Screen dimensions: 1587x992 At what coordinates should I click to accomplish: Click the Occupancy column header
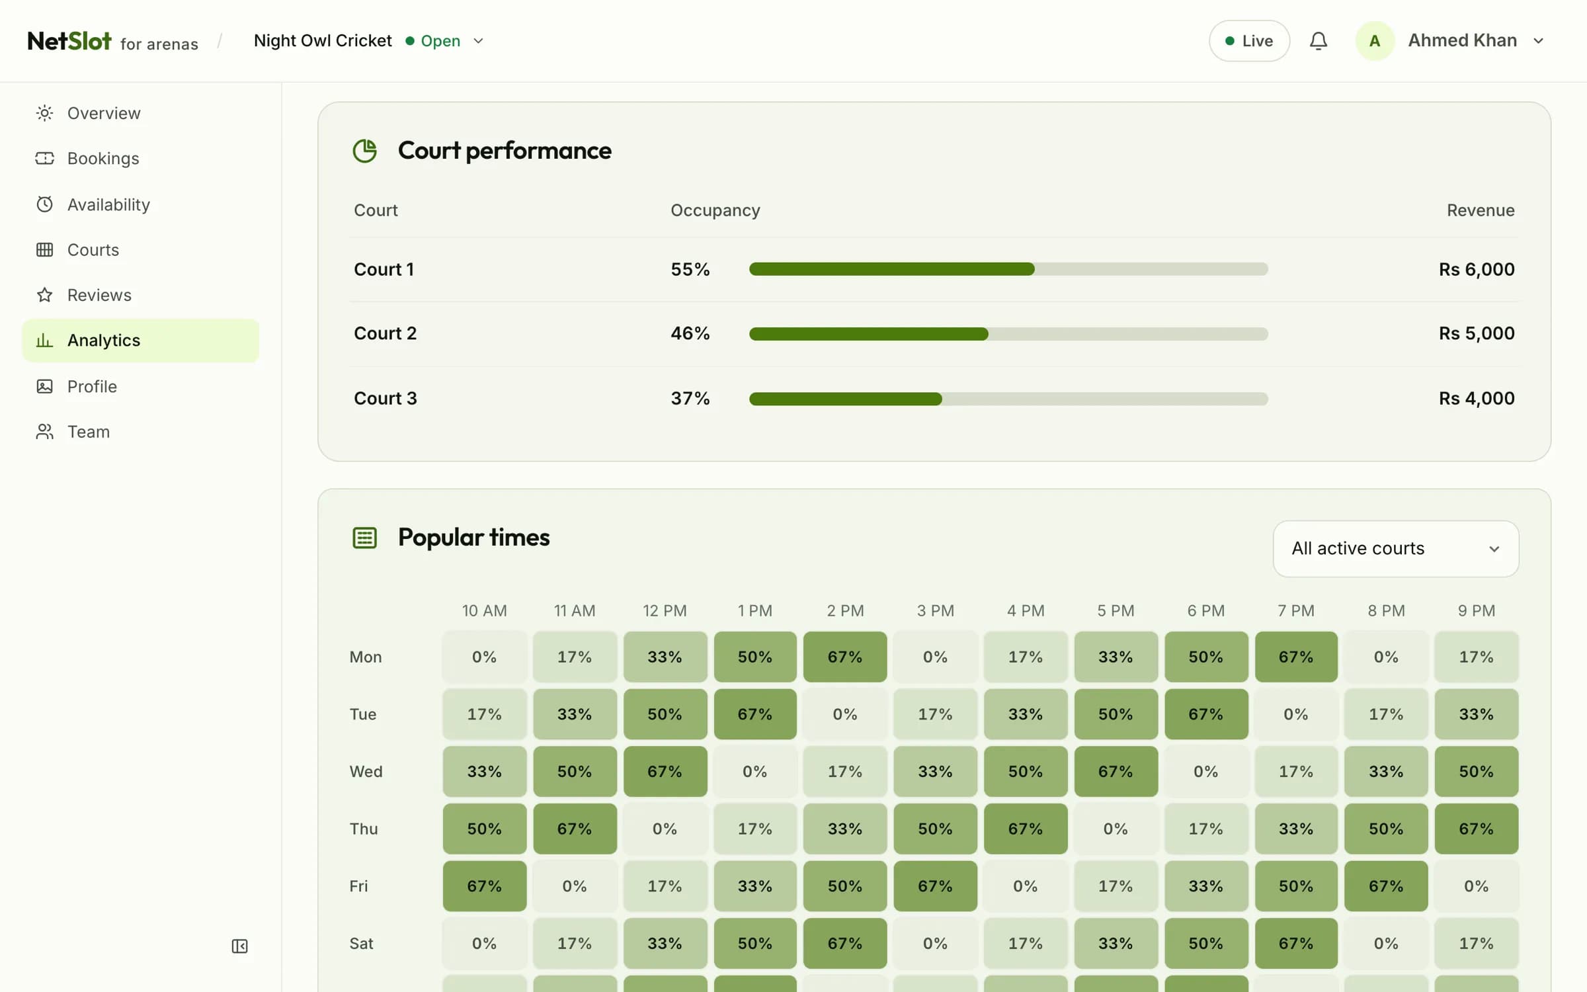tap(715, 210)
